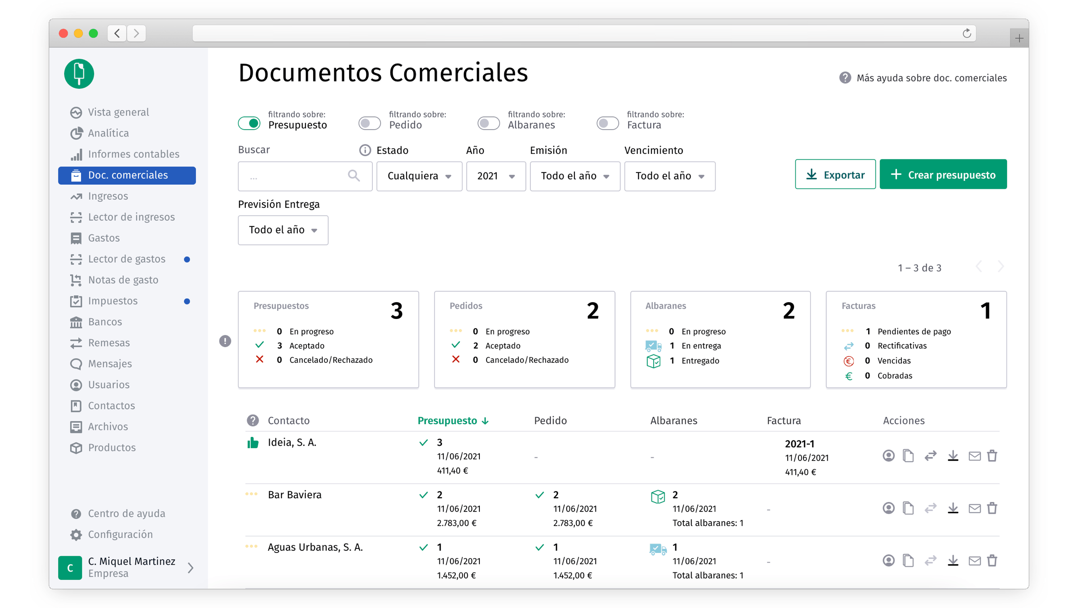Click the Exportar button
The image size is (1078, 608).
(x=835, y=174)
